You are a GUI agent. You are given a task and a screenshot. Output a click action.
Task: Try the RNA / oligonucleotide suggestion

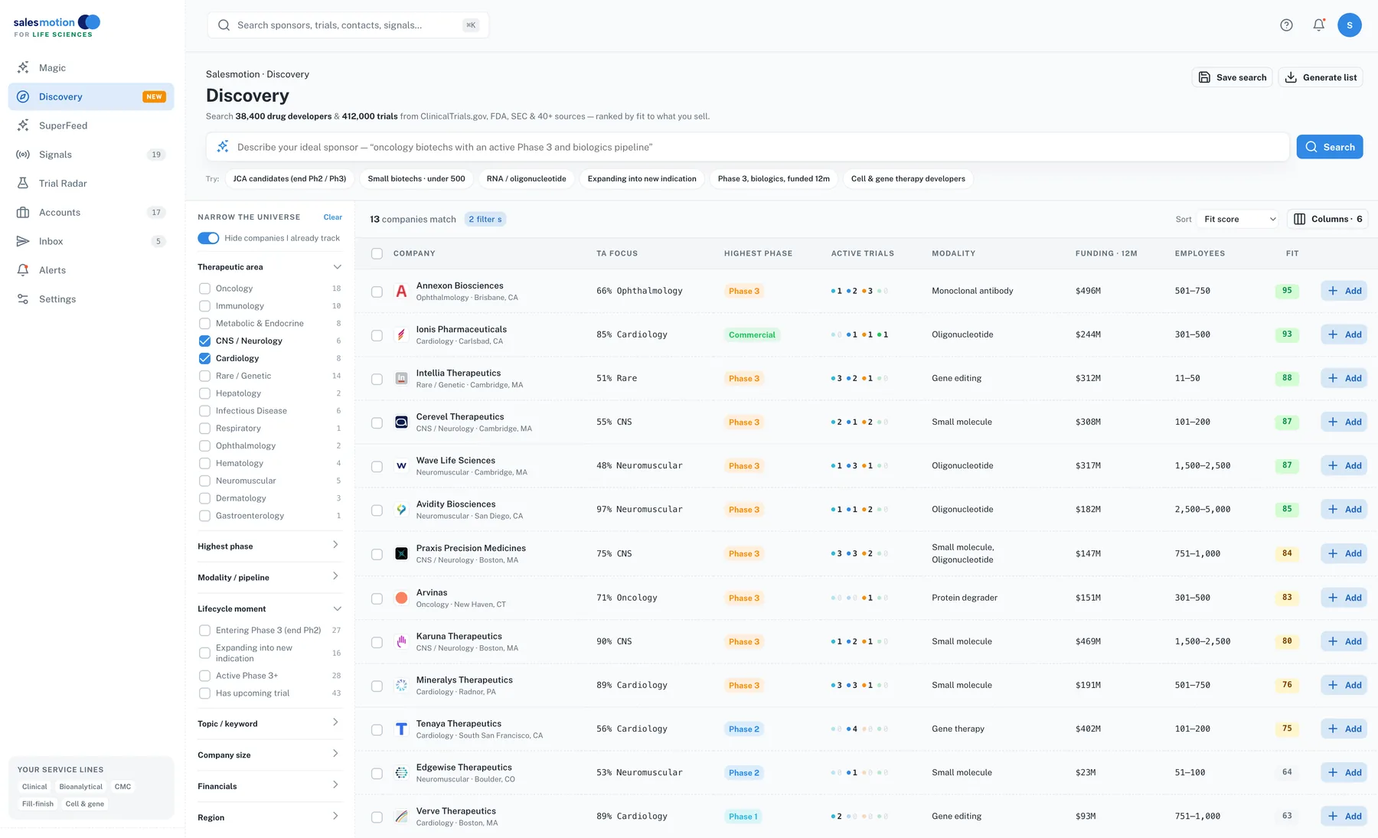coord(527,179)
